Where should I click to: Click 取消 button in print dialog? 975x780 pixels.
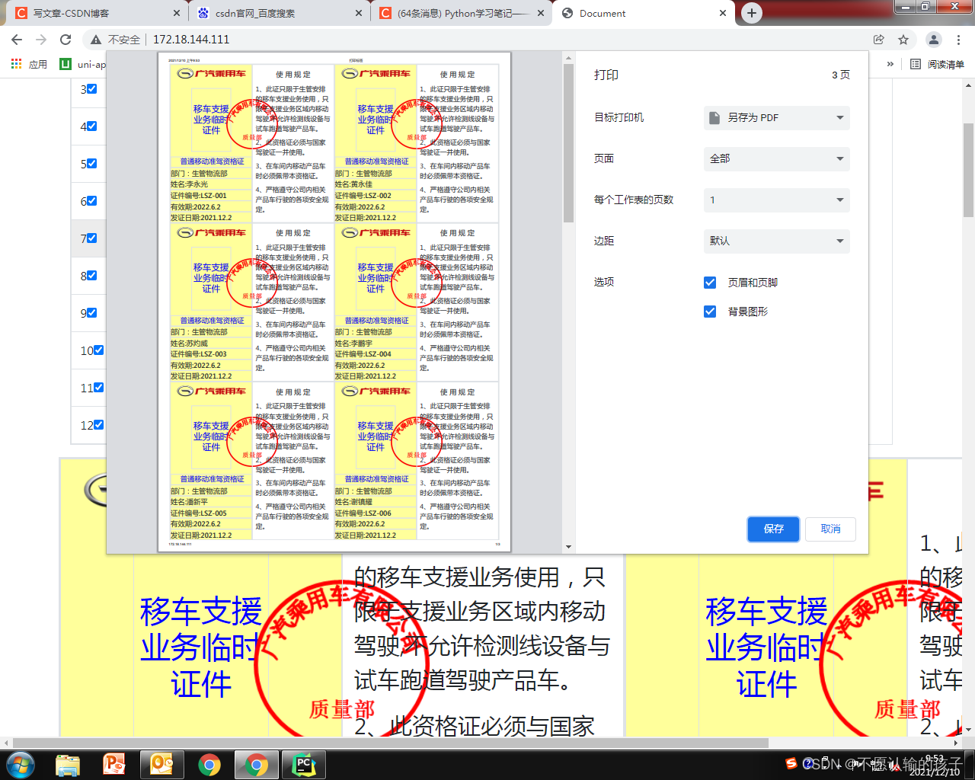click(830, 529)
